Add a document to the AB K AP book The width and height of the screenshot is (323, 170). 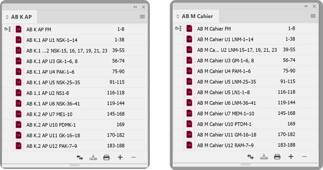[120, 157]
